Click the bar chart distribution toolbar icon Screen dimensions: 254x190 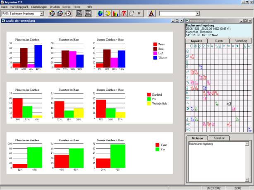(115, 13)
